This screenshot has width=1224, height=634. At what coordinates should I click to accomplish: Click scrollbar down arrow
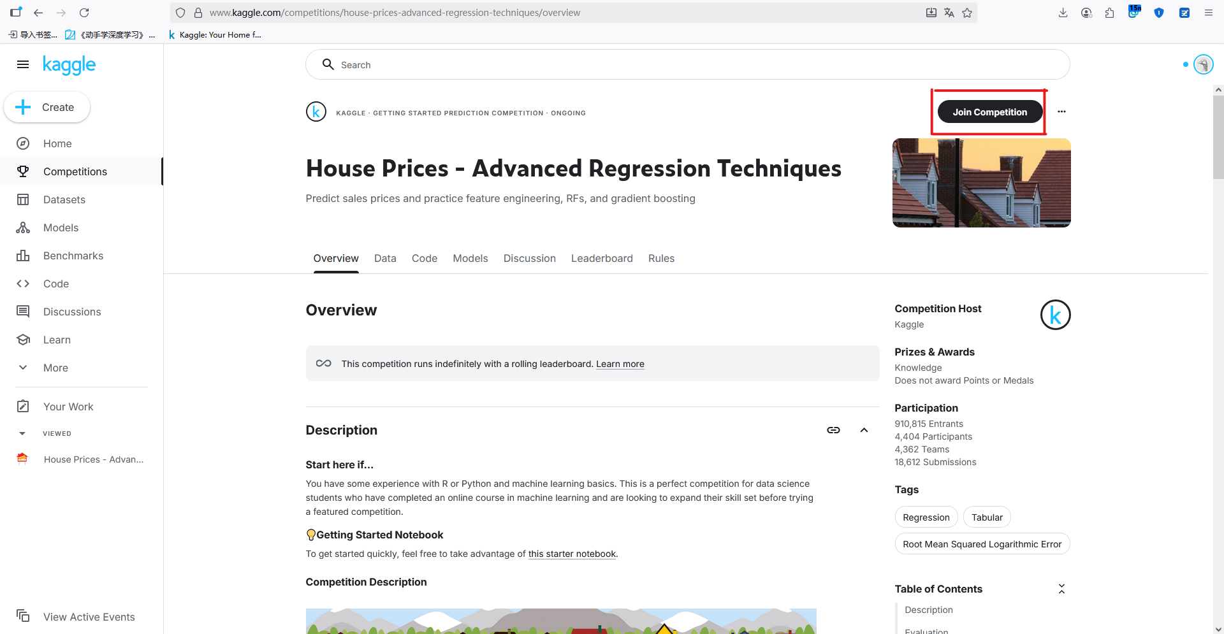1218,628
